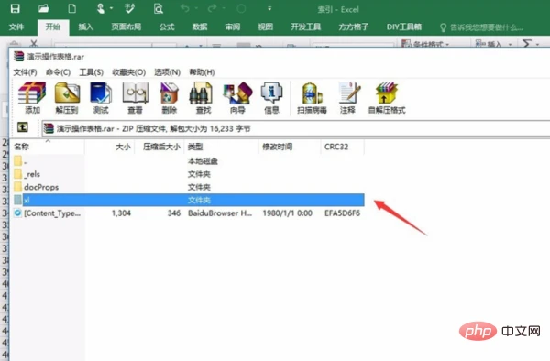Screen dimensions: 550x361
Task: Open the 文件(F) menu in WinRAR
Action: point(25,72)
